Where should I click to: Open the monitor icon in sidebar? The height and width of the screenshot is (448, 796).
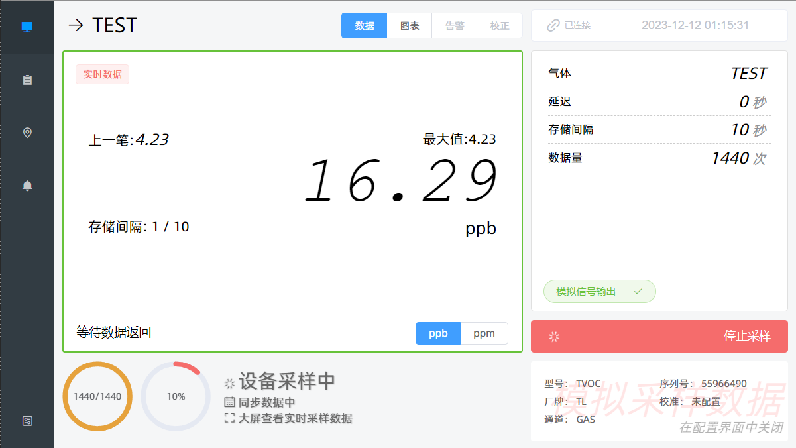click(x=27, y=27)
